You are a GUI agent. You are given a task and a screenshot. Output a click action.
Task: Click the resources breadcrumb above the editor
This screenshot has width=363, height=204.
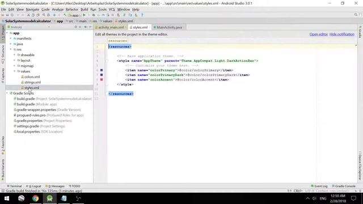click(x=117, y=41)
